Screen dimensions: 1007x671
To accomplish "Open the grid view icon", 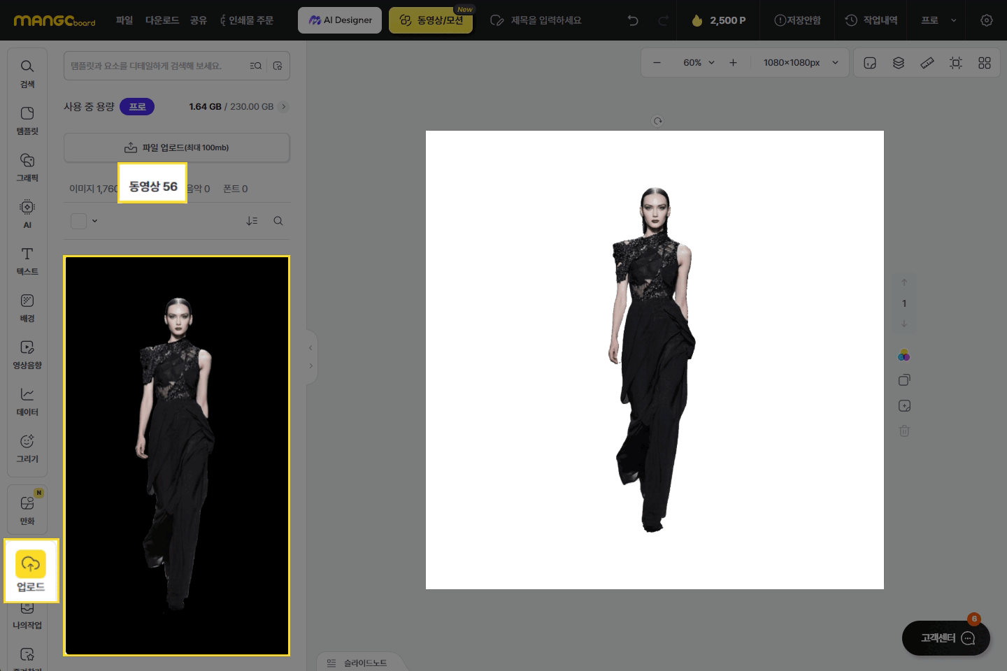I will pyautogui.click(x=985, y=63).
